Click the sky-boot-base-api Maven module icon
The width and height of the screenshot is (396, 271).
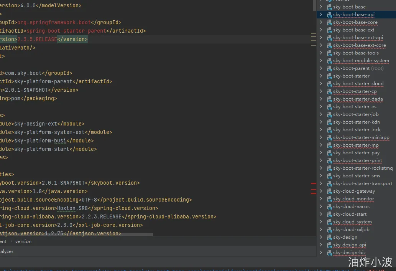tap(329, 15)
